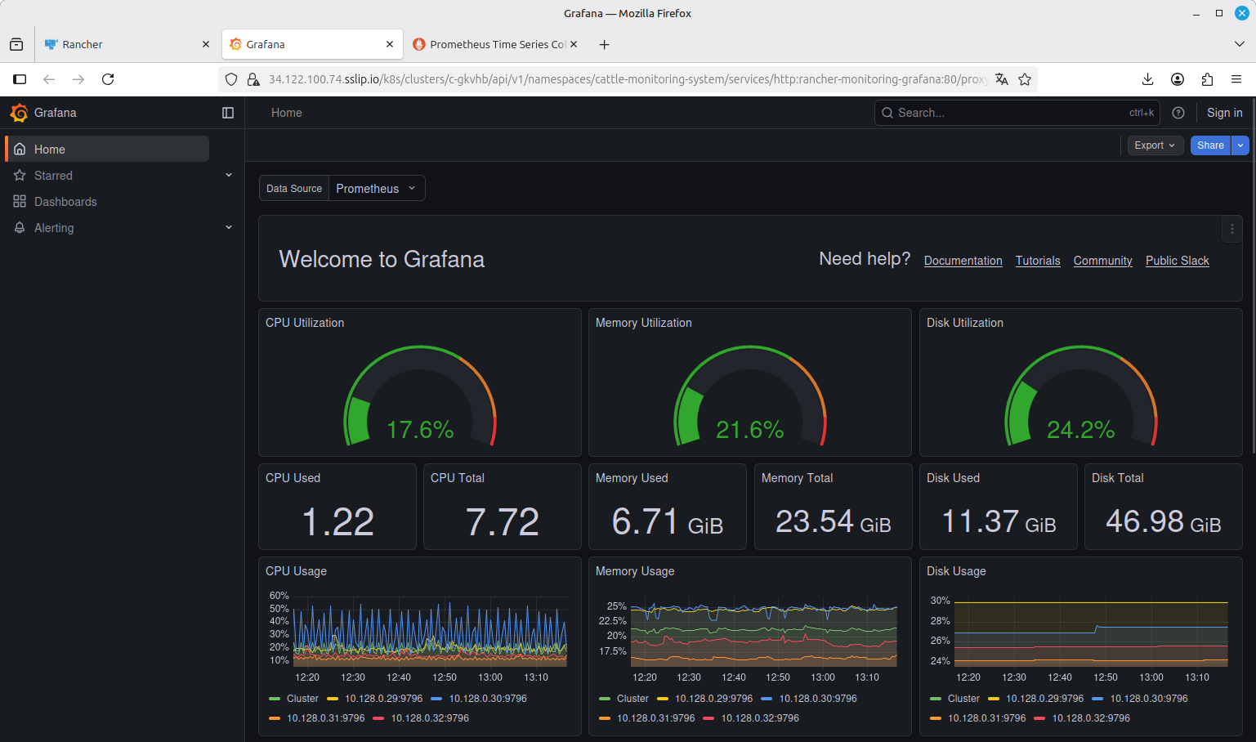Open the Export dropdown

(1155, 145)
